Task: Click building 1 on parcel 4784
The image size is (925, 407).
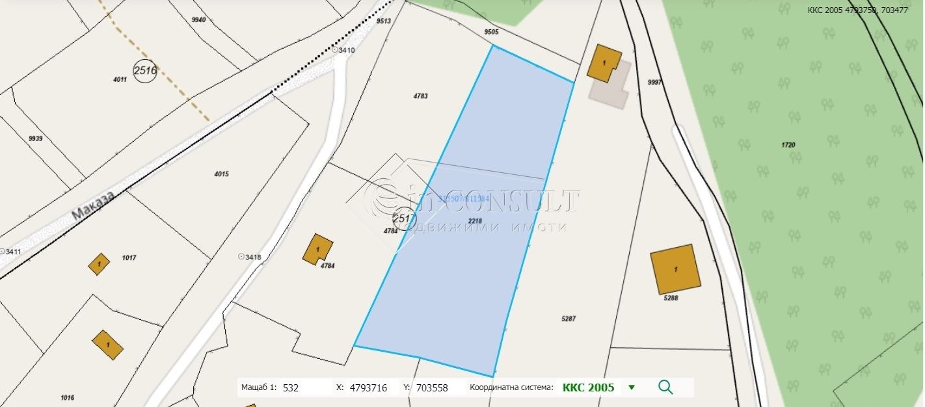Action: 317,249
